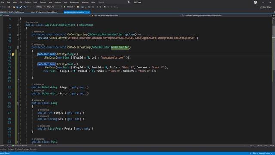
Task: Open the Any CPU platform dropdown
Action: point(54,7)
